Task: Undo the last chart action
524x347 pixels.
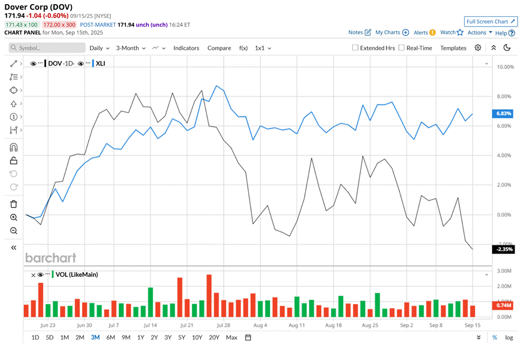Action: pyautogui.click(x=13, y=174)
